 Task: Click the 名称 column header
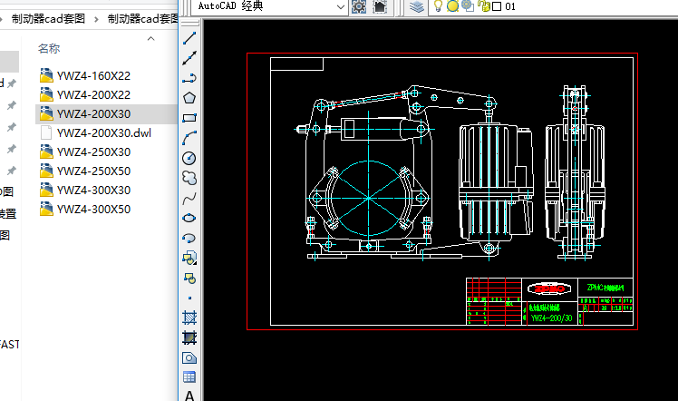click(x=49, y=48)
